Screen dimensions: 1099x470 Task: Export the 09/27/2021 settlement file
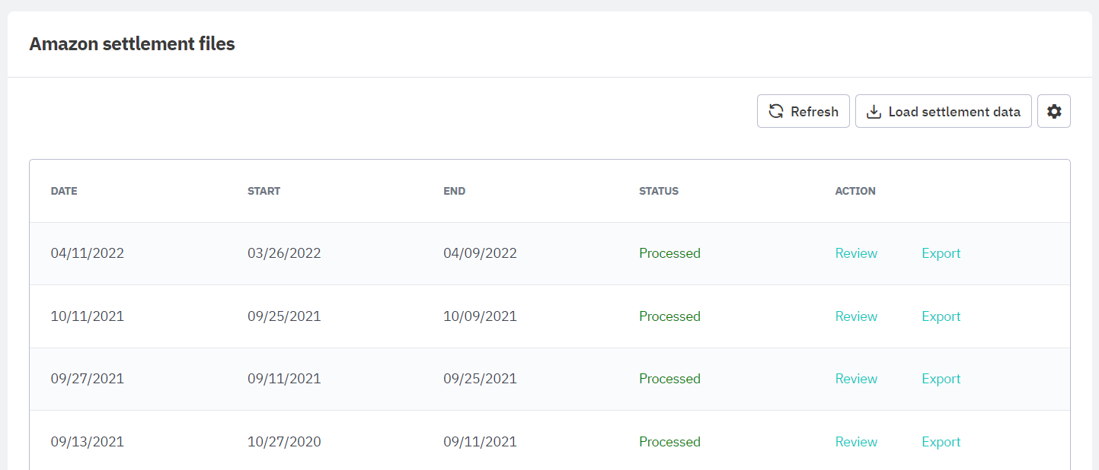point(941,379)
